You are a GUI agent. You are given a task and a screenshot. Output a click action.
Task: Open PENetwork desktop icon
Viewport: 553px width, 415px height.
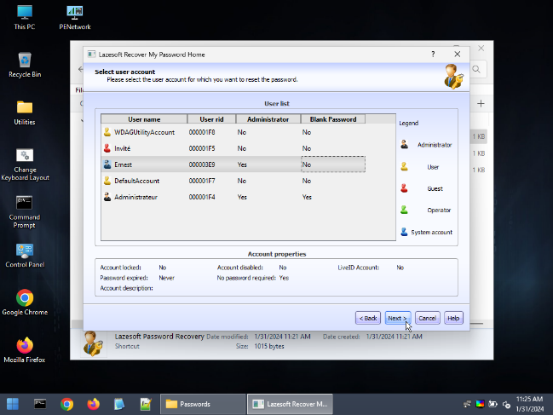click(75, 17)
